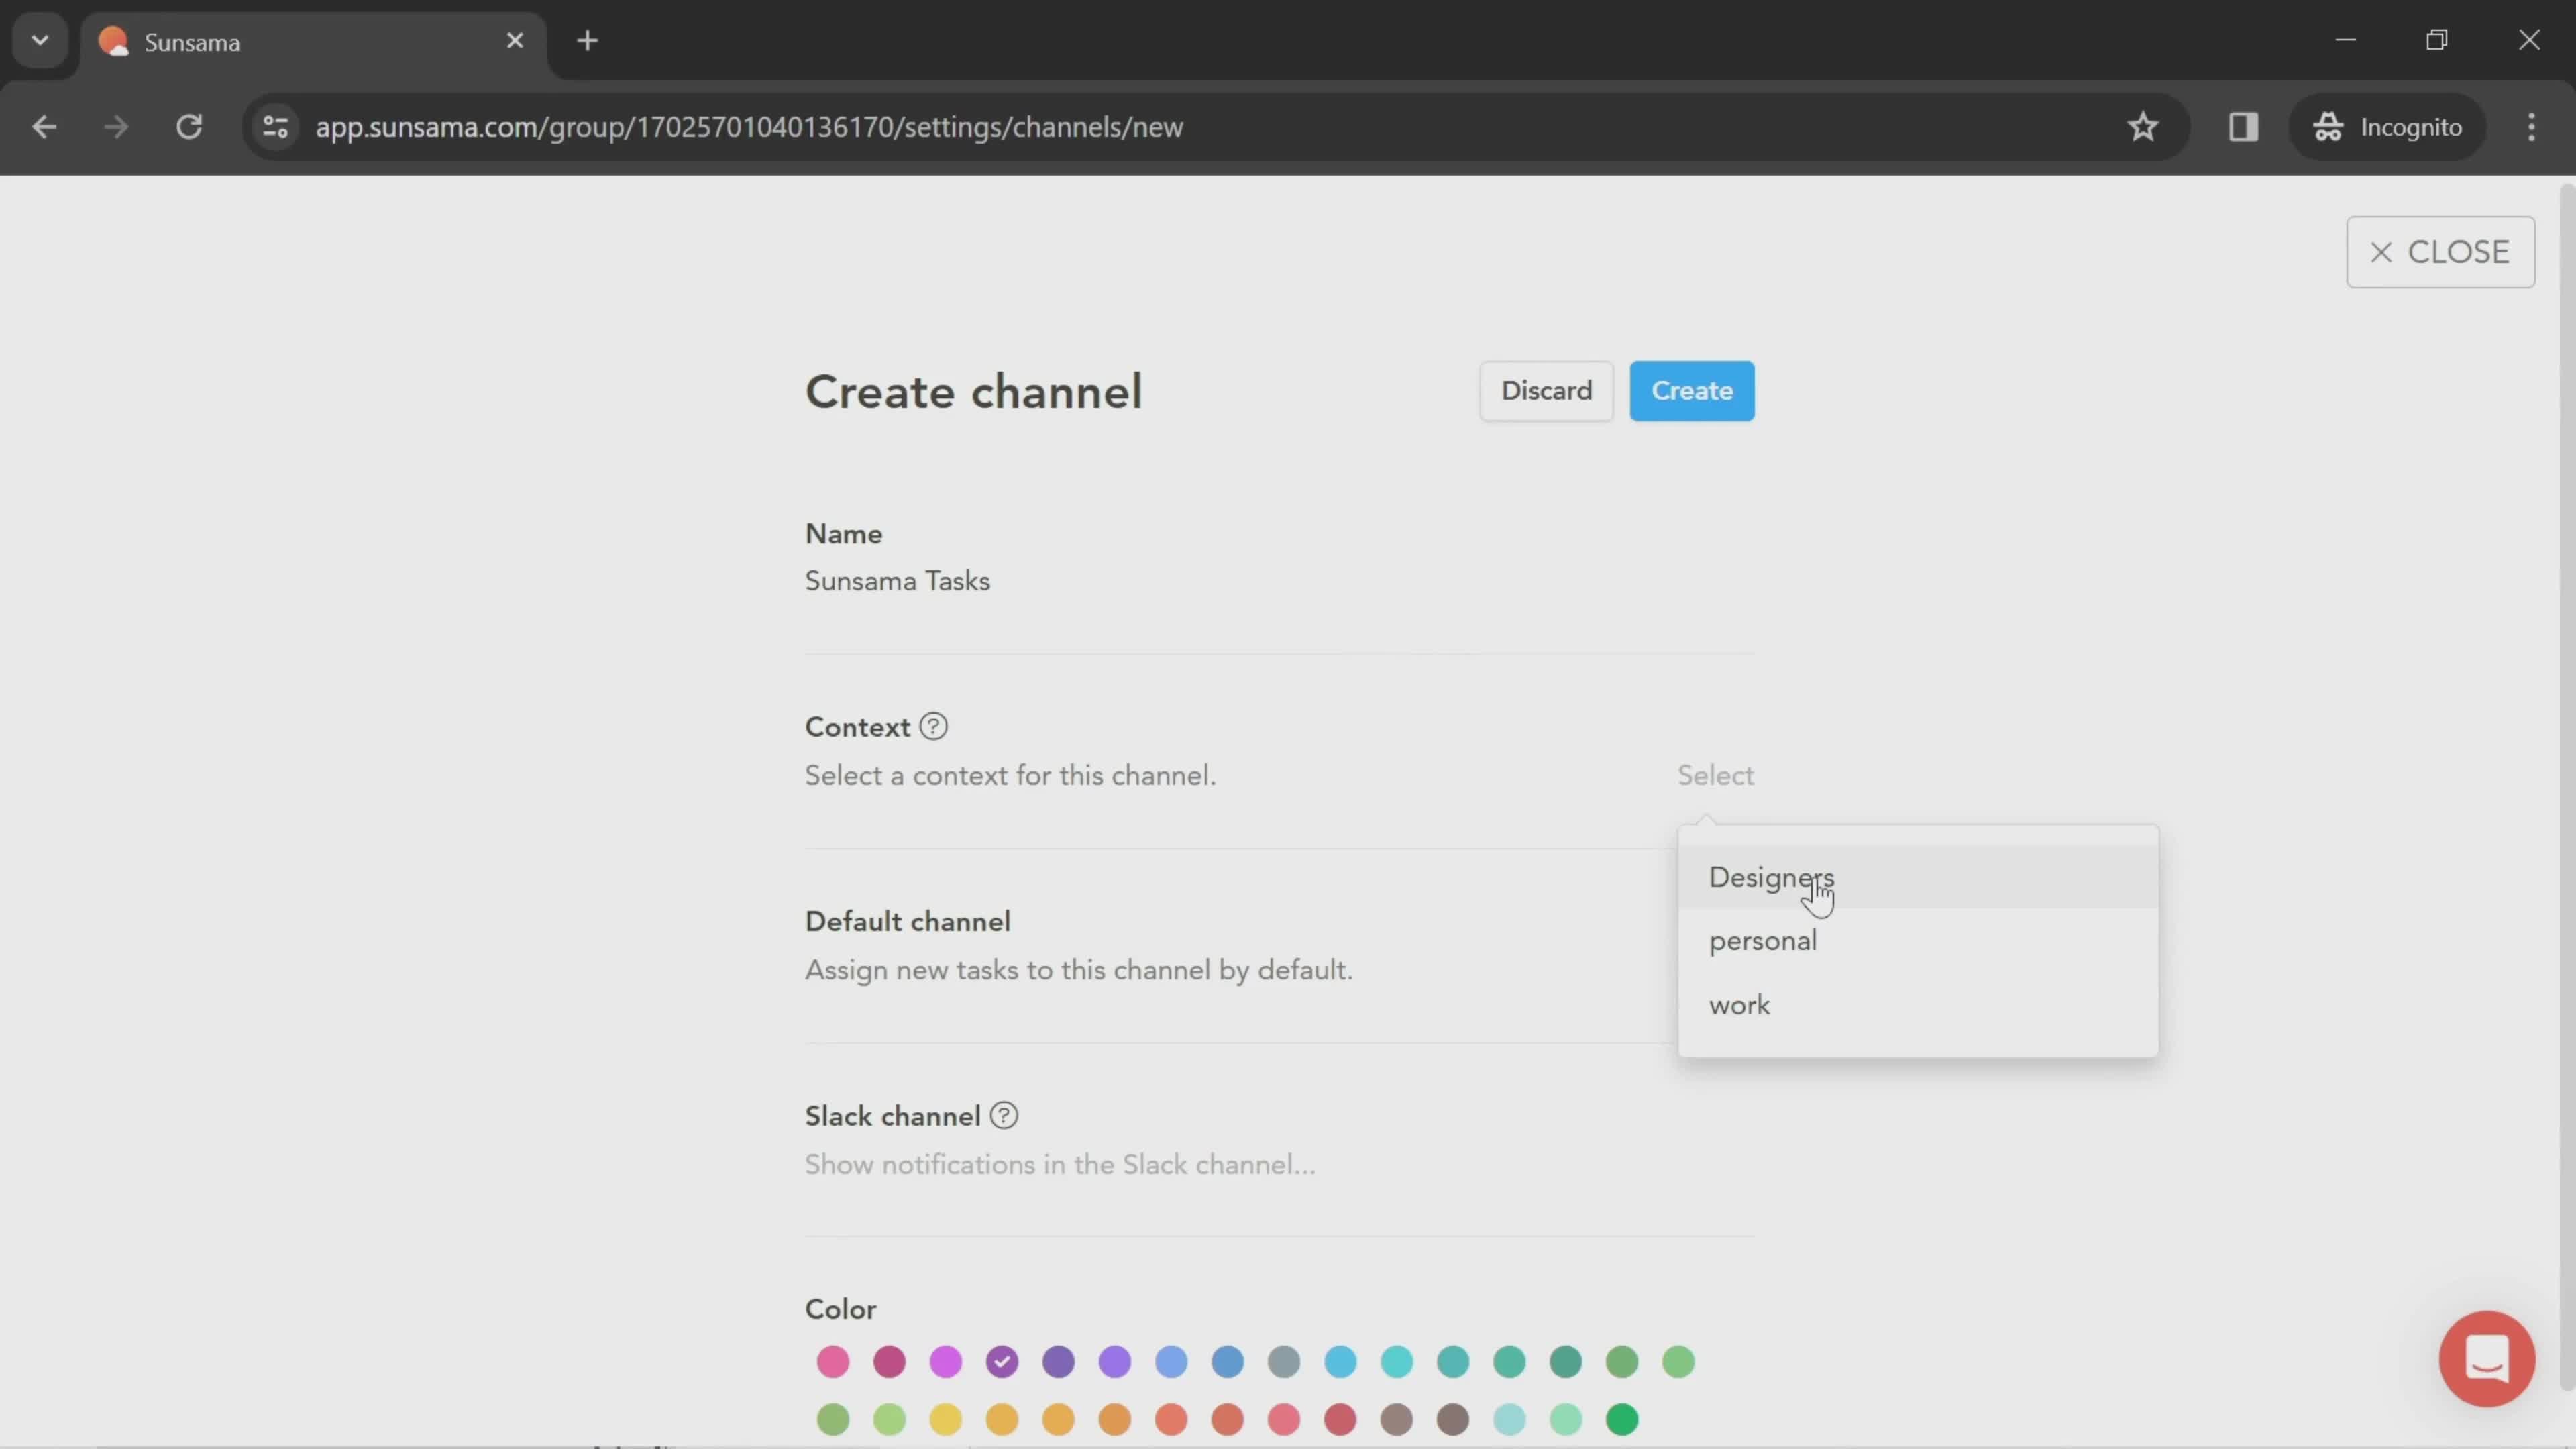This screenshot has height=1449, width=2576.
Task: Expand the Context Select dropdown
Action: [1716, 775]
